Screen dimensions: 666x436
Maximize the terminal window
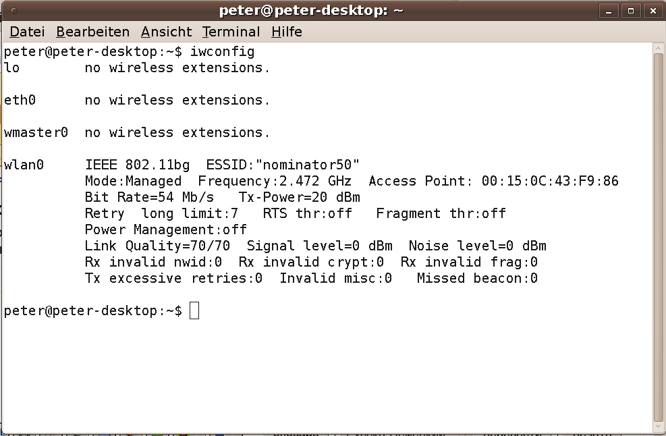631,11
